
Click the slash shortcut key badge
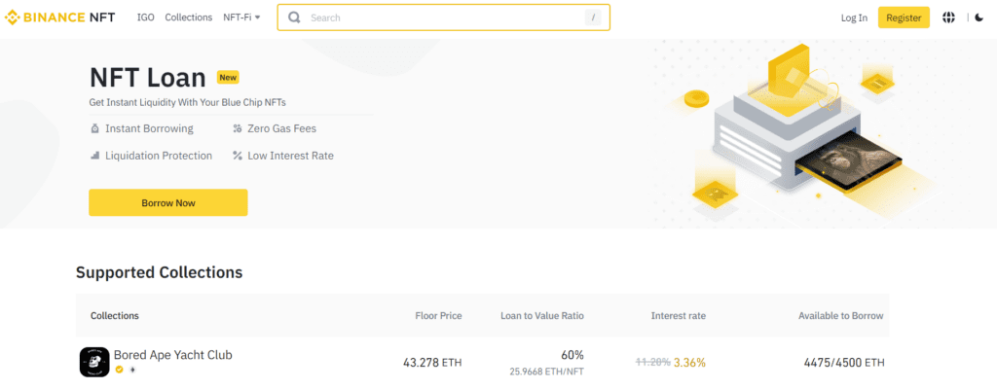coord(593,18)
